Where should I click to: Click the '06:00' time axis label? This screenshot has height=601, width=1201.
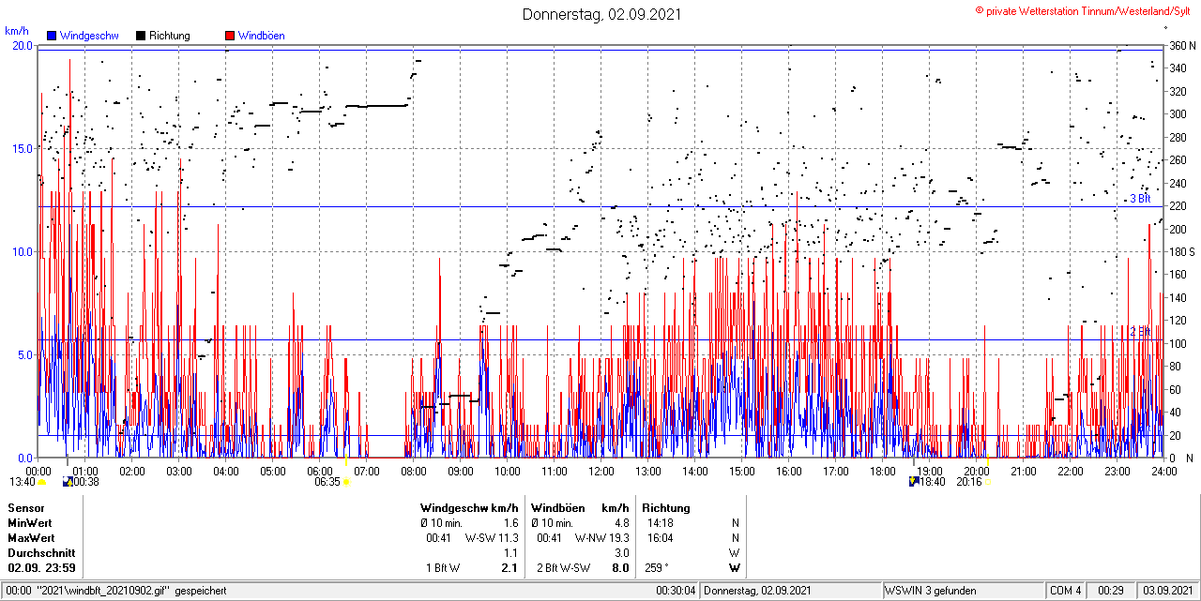(x=320, y=471)
